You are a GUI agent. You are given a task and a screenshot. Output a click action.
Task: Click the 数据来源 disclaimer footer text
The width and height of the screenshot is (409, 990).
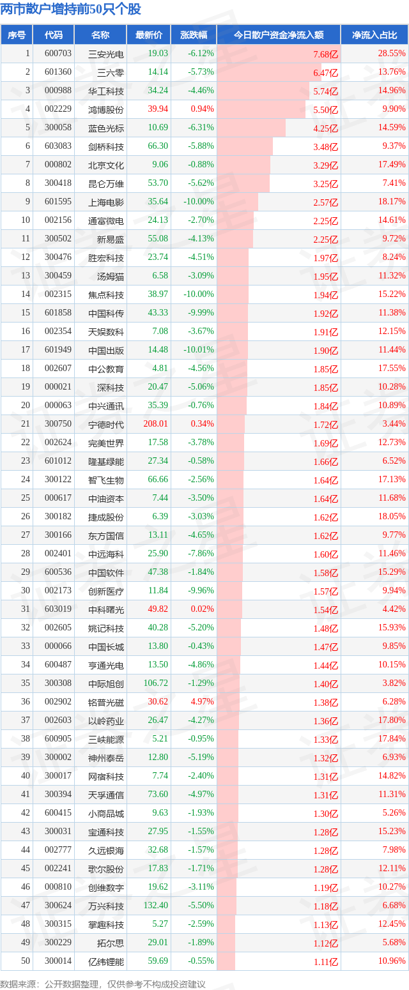tap(103, 984)
